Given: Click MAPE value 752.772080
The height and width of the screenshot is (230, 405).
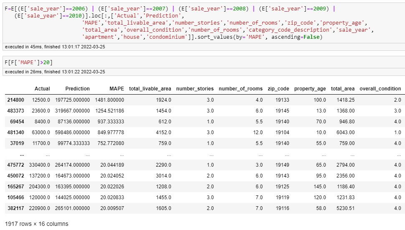Looking at the screenshot, I should coord(111,143).
